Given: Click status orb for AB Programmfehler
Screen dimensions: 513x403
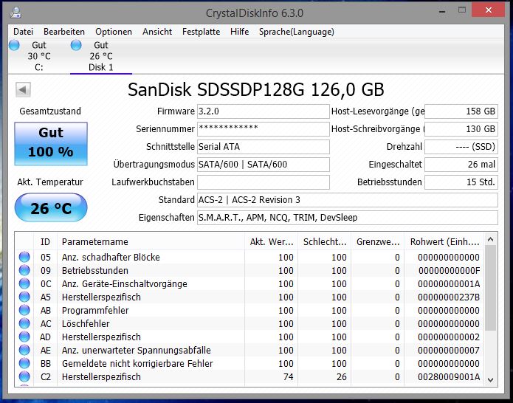Looking at the screenshot, I should pos(24,310).
